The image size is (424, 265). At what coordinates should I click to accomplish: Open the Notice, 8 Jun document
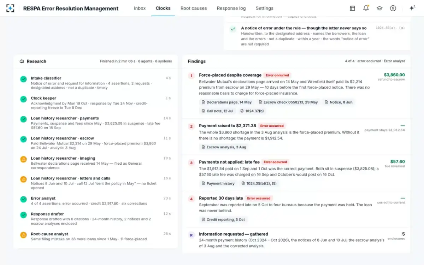tap(338, 102)
